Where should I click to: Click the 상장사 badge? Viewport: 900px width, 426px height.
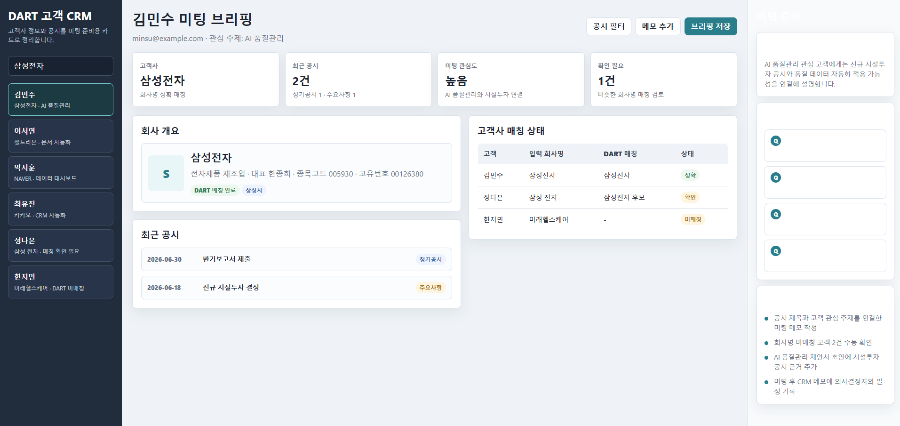click(x=254, y=190)
